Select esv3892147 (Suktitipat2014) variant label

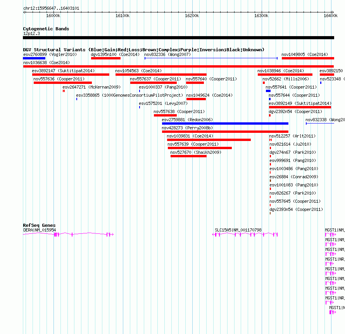63,71
